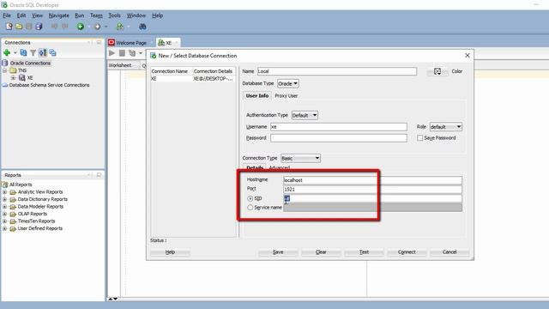Click the Cancel button
The height and width of the screenshot is (309, 549).
tap(449, 251)
